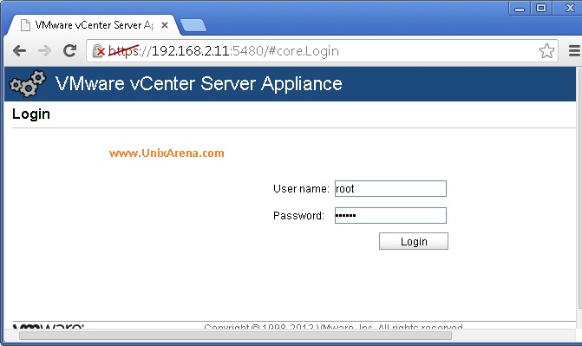This screenshot has width=582, height=346.
Task: Click the broken SSL padlock icon
Action: coord(99,51)
